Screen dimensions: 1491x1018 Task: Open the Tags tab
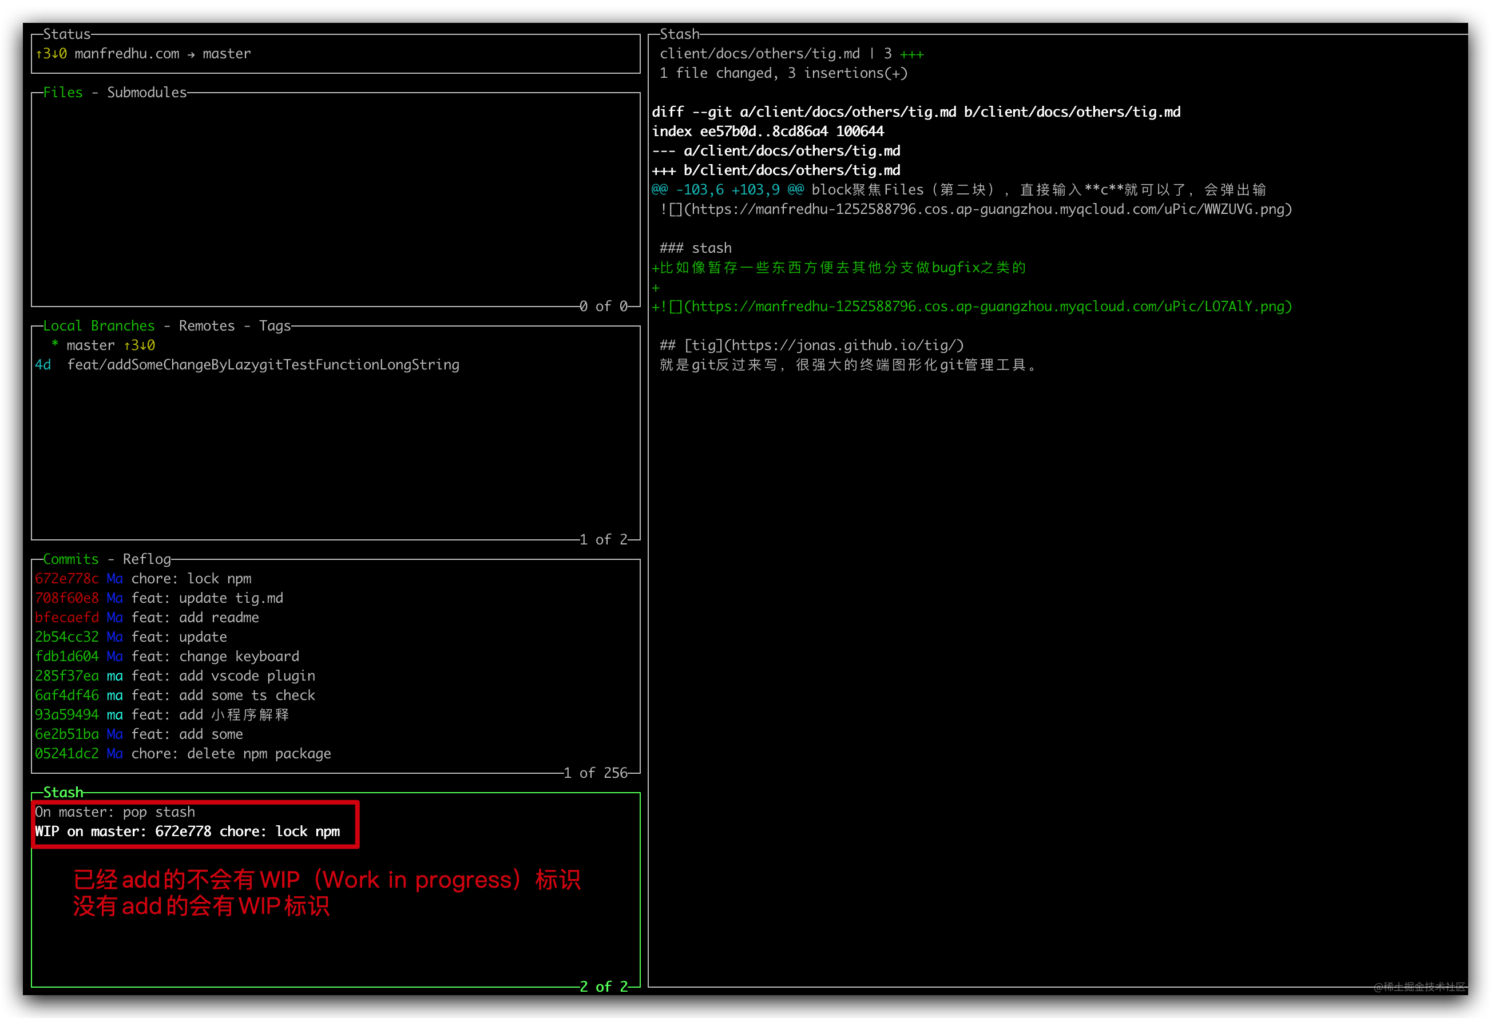coord(275,326)
